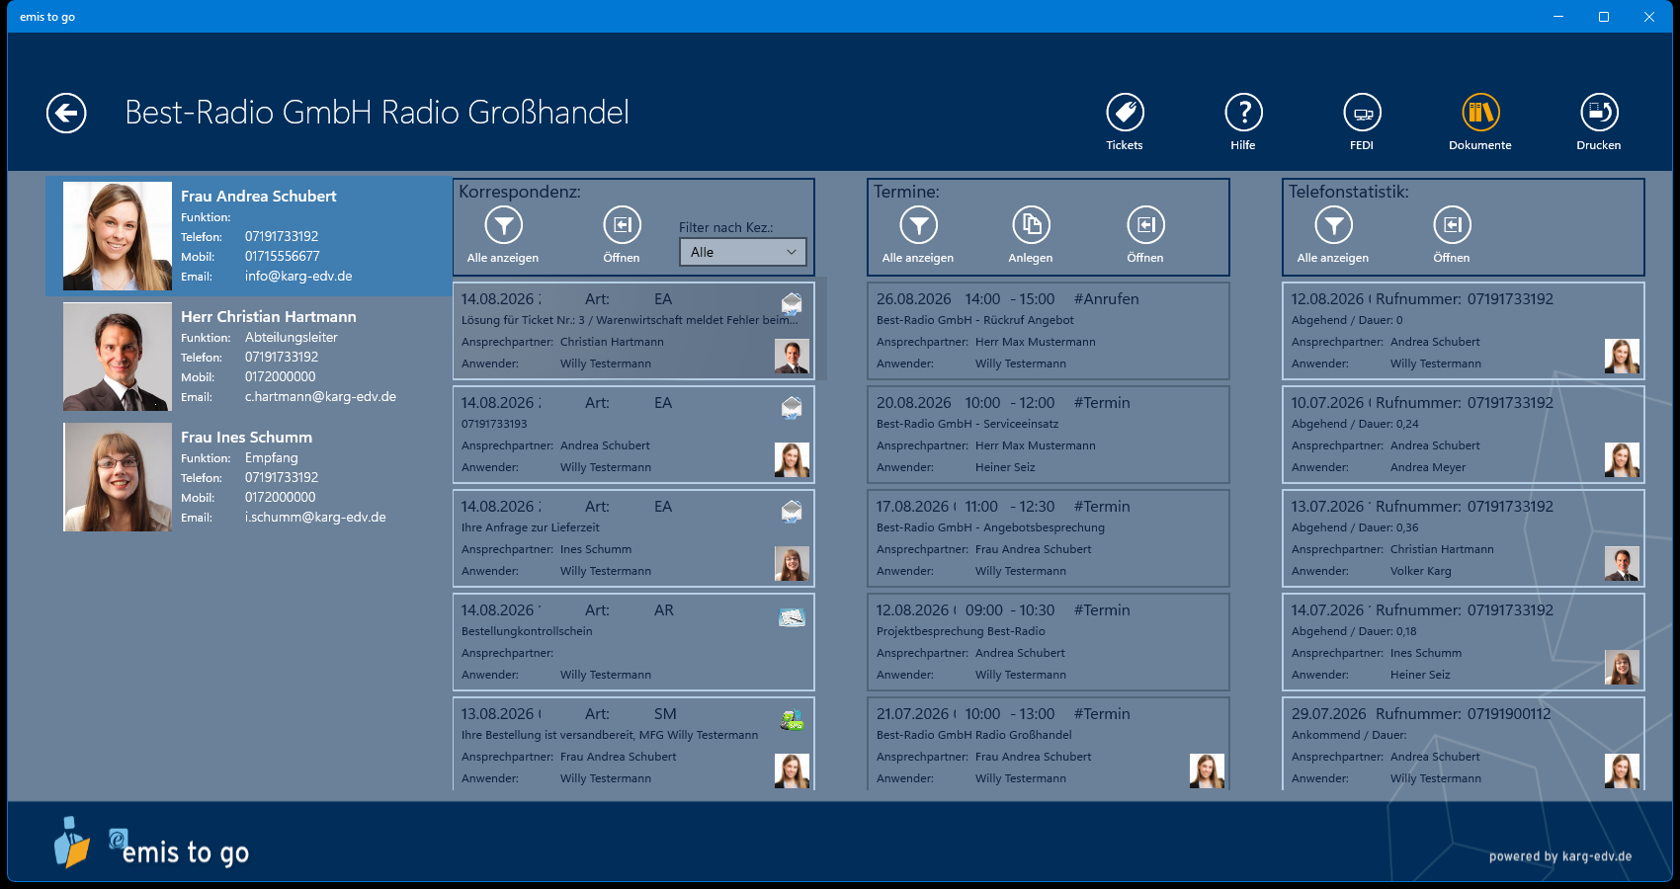This screenshot has width=1680, height=889.
Task: Click Ines Schumm's Empfang function label
Action: click(x=272, y=458)
